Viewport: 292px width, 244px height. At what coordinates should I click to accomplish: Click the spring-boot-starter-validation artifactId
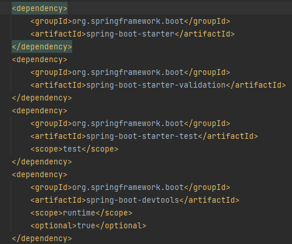[156, 85]
